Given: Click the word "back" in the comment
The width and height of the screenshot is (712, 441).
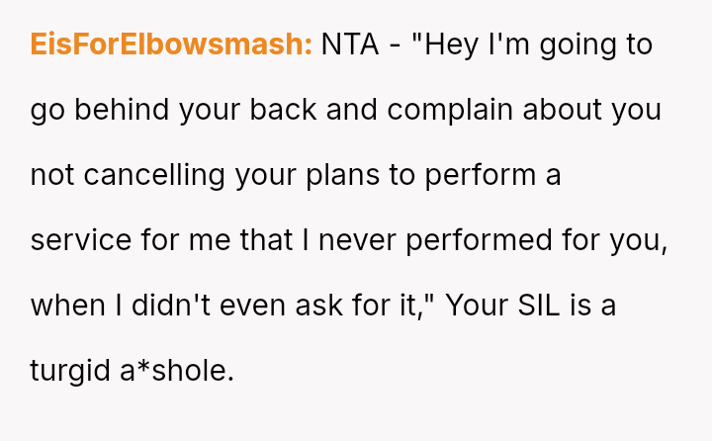Looking at the screenshot, I should [281, 110].
